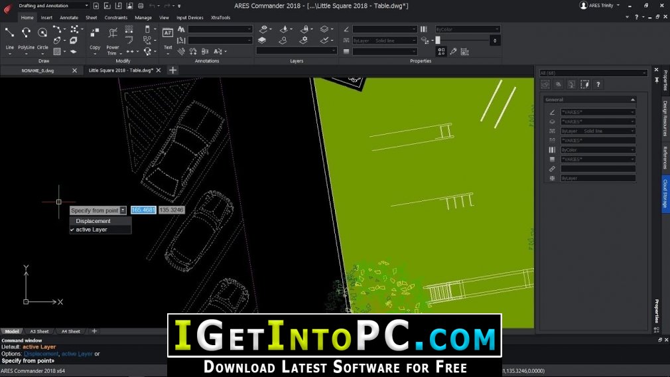Open the ByLayer Solid line dropdown in ribbon

pyautogui.click(x=385, y=40)
